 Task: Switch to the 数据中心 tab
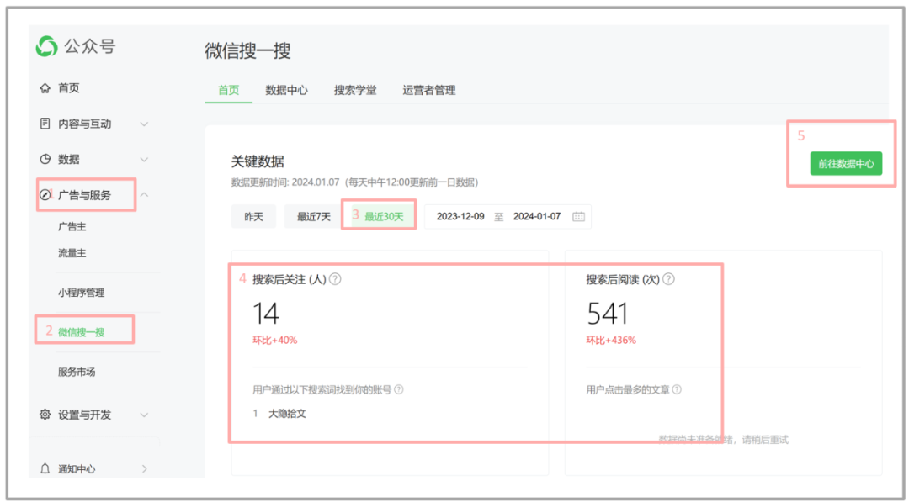point(286,90)
